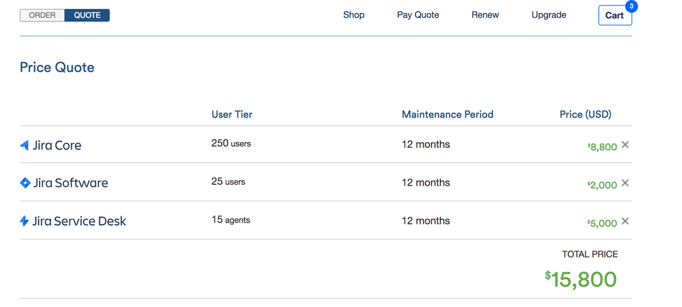Click the Price (USD) column header

pyautogui.click(x=586, y=114)
